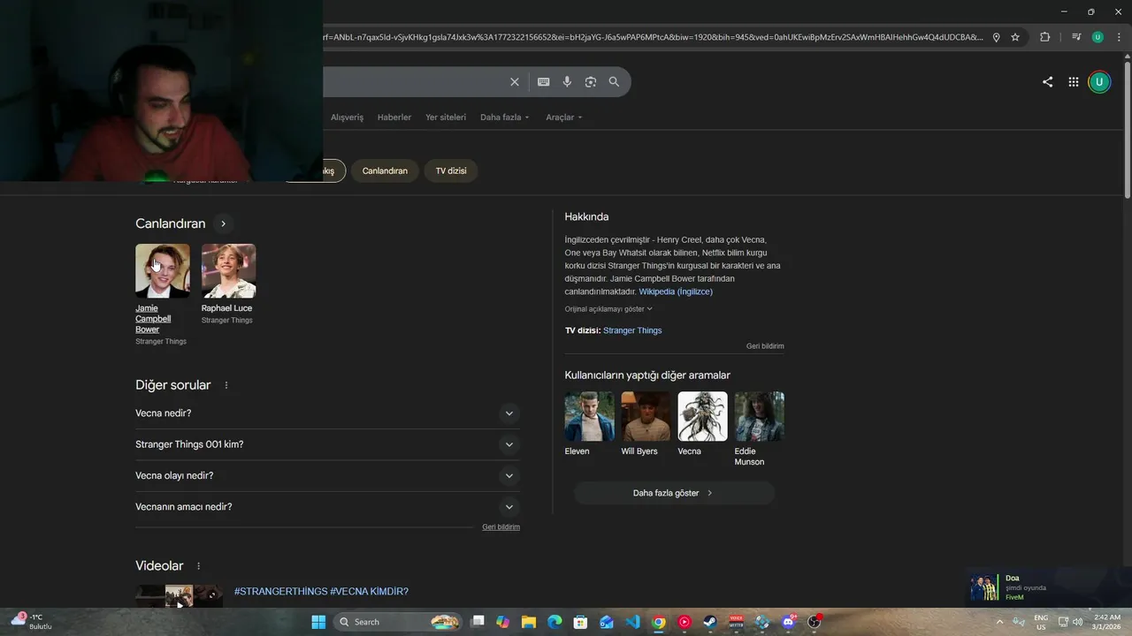1132x636 pixels.
Task: Start voice search with the microphone icon
Action: click(567, 82)
